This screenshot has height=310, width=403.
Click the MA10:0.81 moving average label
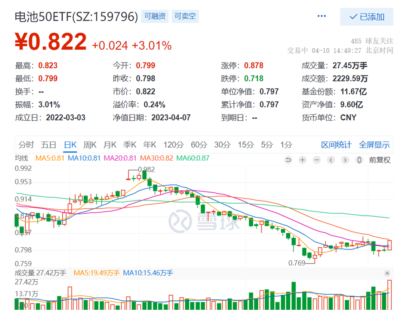coord(84,158)
